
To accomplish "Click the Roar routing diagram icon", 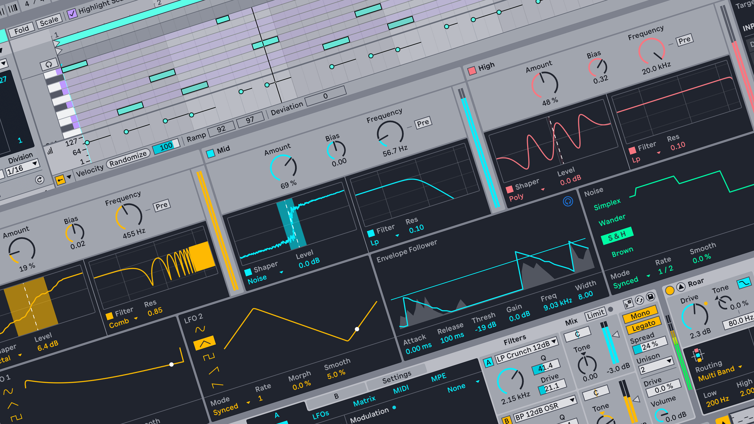I will coord(698,355).
